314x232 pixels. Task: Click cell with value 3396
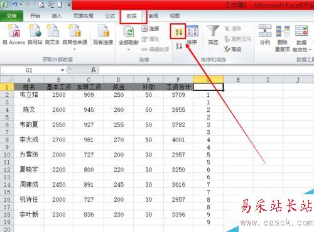click(178, 214)
